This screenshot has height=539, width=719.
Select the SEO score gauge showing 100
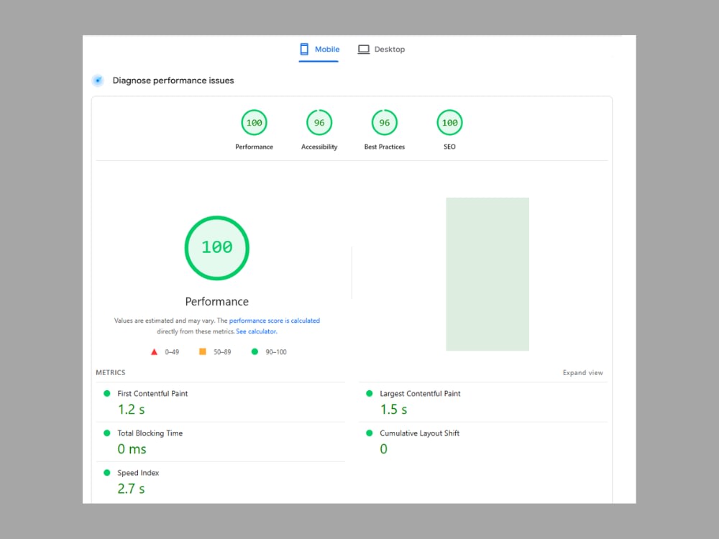click(449, 122)
